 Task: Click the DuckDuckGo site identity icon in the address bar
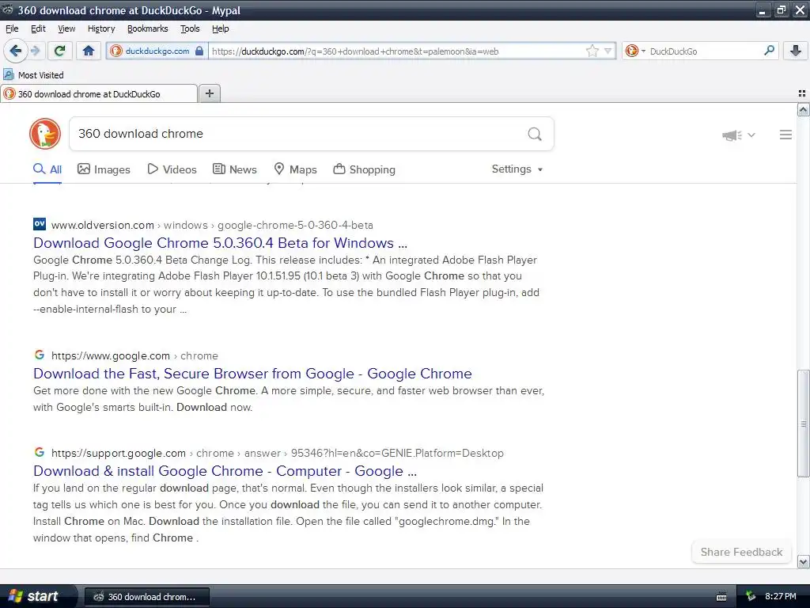click(x=116, y=51)
